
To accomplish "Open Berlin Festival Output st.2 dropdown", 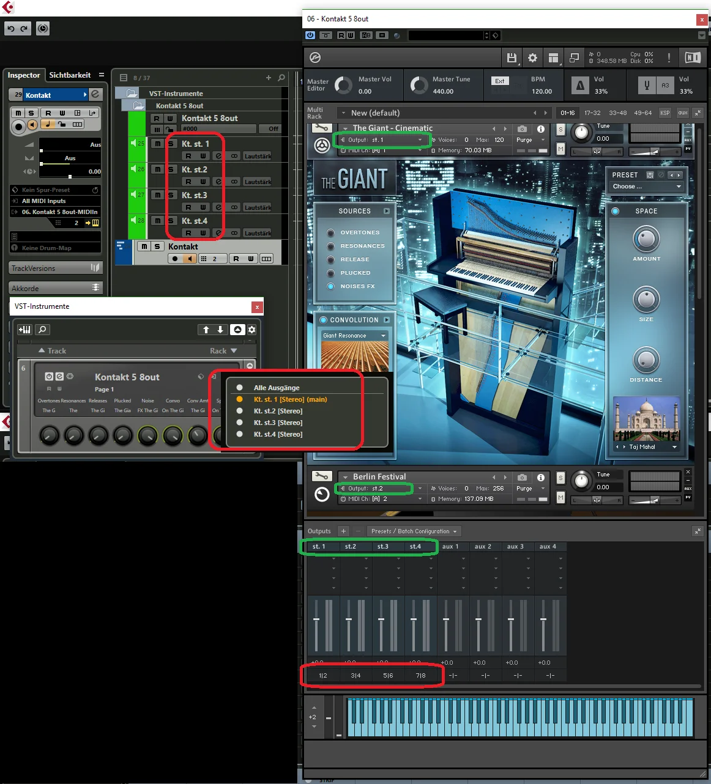I will pos(382,489).
